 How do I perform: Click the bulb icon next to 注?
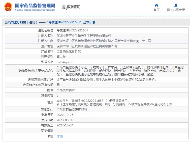point(49,136)
